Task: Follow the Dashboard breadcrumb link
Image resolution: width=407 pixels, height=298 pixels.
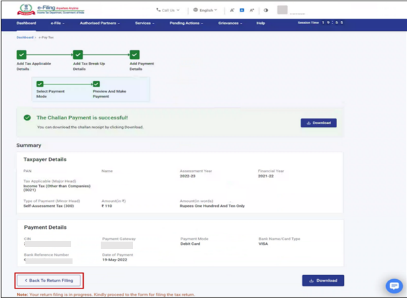Action: [x=24, y=38]
